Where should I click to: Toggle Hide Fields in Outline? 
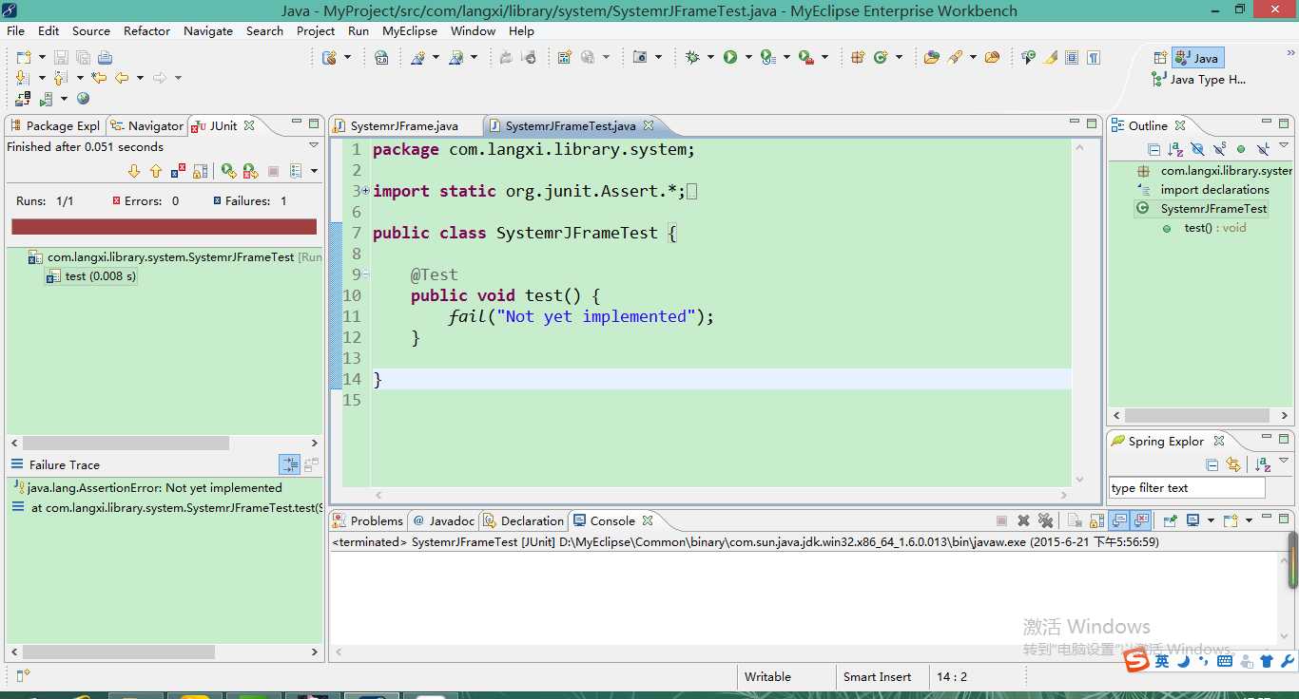coord(1197,149)
